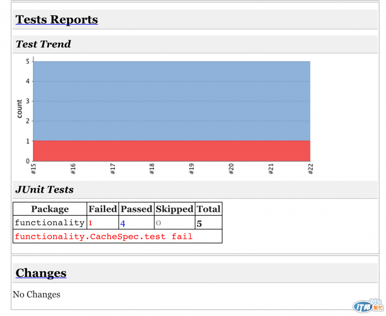Click the red failed area in trend chart
386x316 pixels.
pos(172,151)
